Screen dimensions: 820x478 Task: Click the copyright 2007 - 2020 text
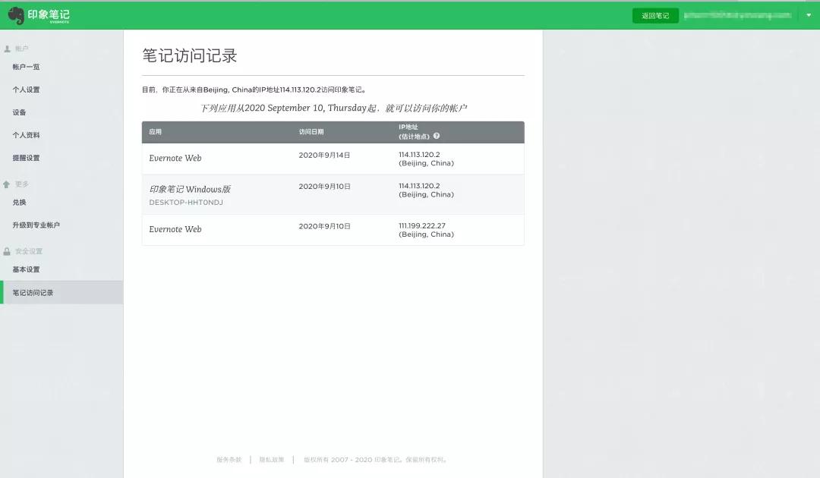375,460
